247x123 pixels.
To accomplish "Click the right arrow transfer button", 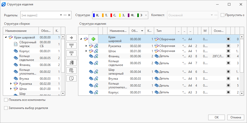I will (71, 38).
